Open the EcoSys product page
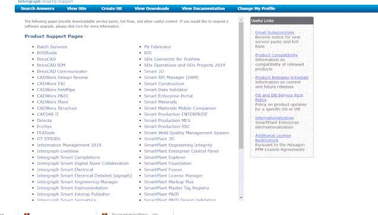 click(44, 127)
